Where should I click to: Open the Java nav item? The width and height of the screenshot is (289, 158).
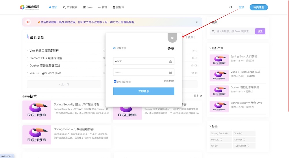[88, 8]
